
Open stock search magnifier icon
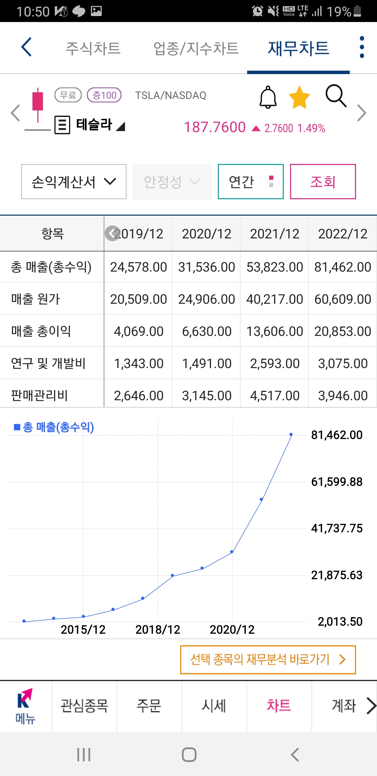336,96
